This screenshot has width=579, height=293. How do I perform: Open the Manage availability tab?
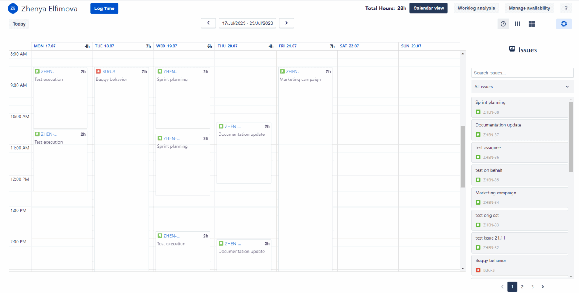coord(529,8)
